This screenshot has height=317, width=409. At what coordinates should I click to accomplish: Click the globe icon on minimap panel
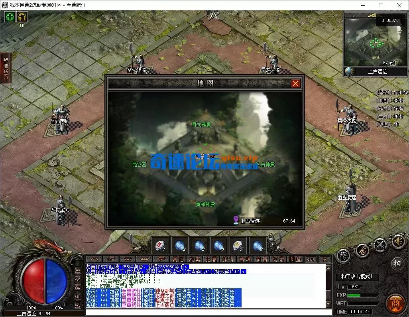click(349, 71)
